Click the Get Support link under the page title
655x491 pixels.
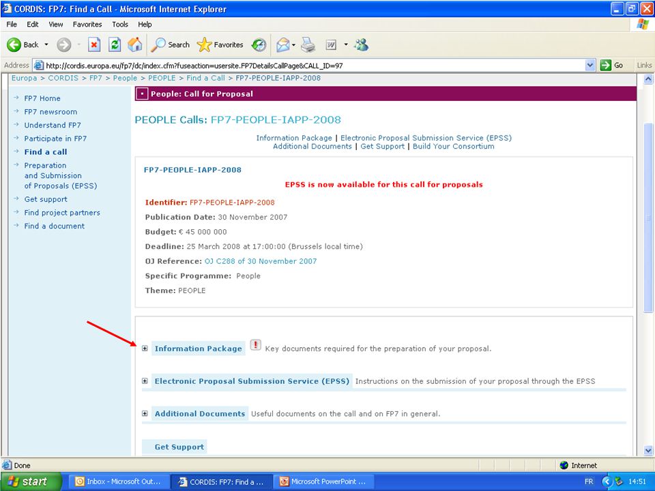(383, 146)
